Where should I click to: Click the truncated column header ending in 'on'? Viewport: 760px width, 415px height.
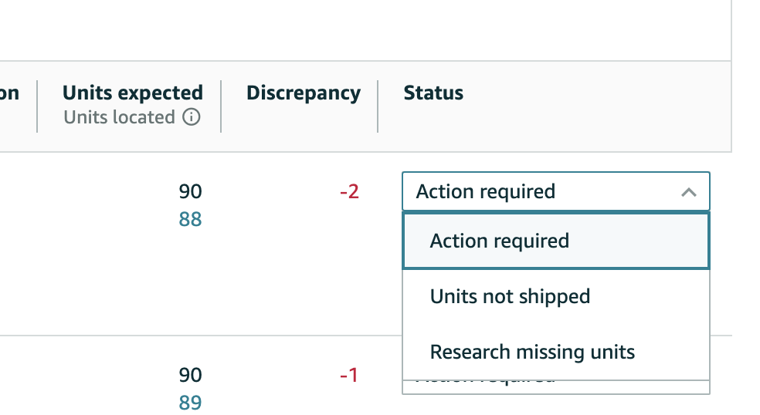pyautogui.click(x=9, y=93)
